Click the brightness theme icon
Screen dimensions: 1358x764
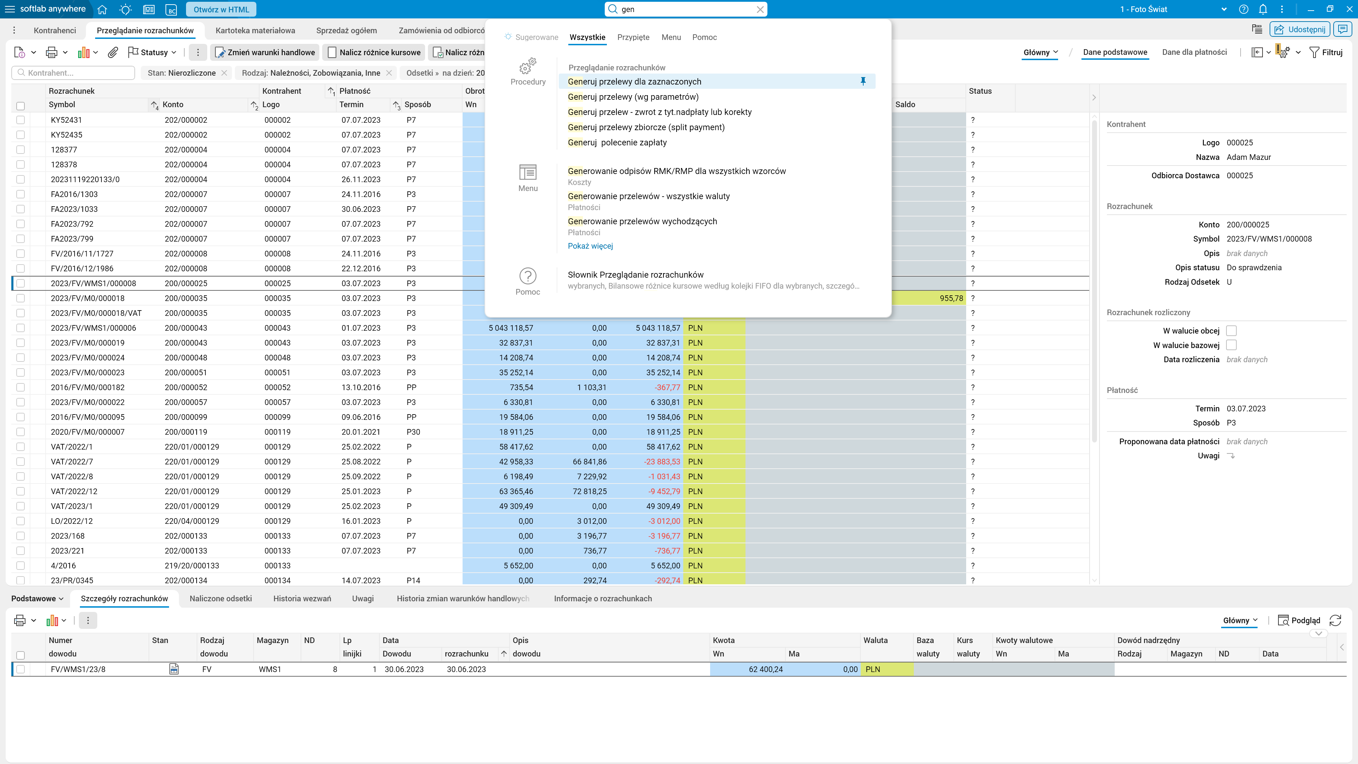click(126, 10)
